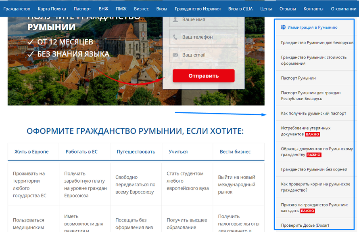Click the person icon in name field
The height and width of the screenshot is (232, 359).
(x=175, y=19)
